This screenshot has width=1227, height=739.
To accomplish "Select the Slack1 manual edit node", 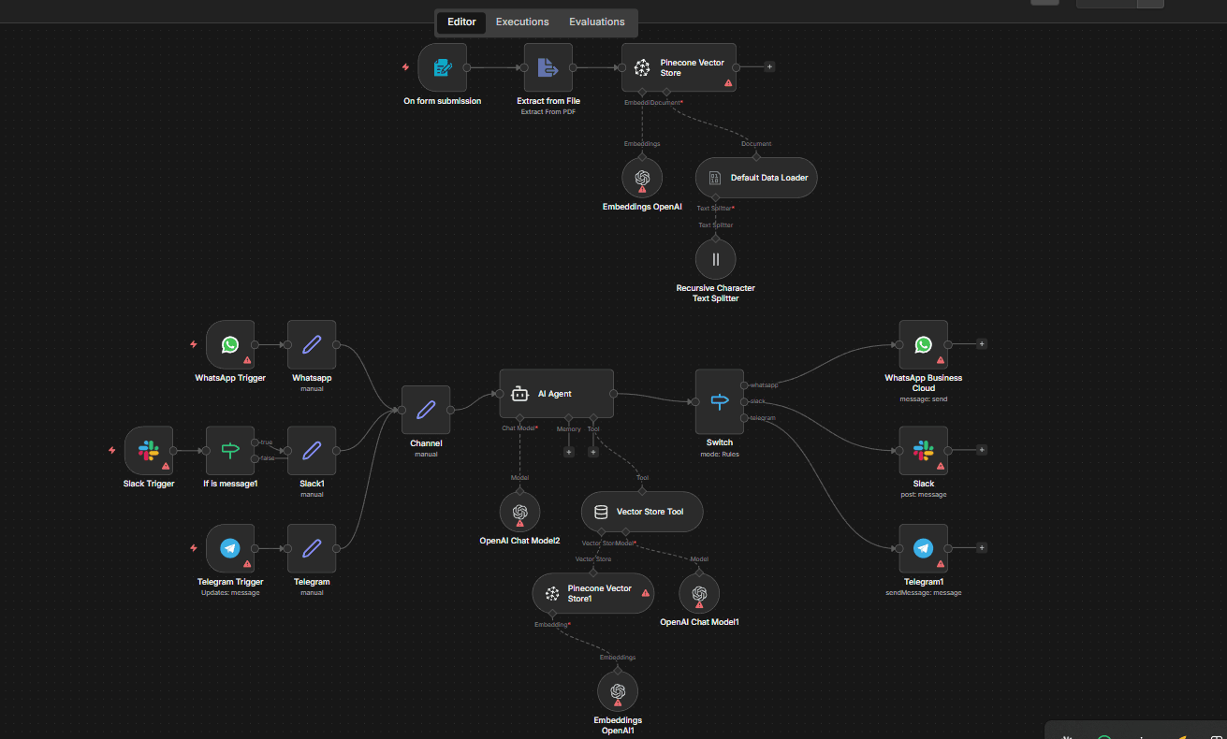I will pyautogui.click(x=312, y=450).
